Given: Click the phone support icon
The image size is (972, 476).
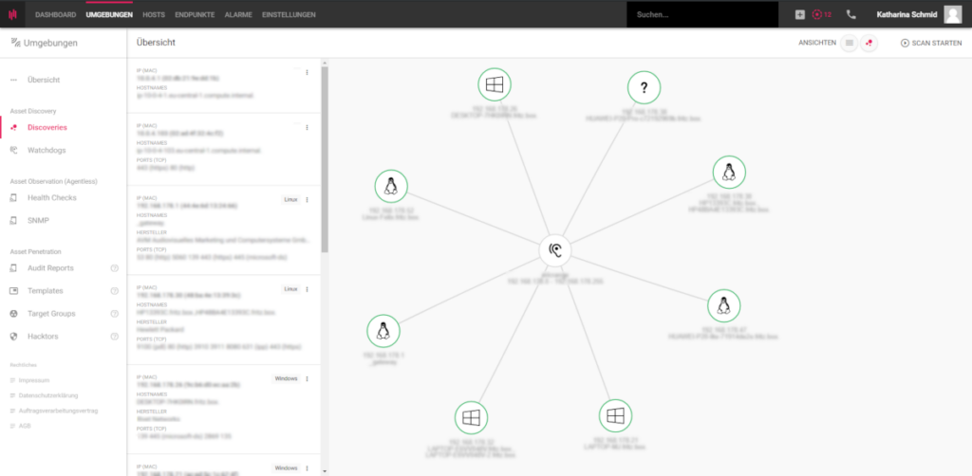Looking at the screenshot, I should coord(851,14).
